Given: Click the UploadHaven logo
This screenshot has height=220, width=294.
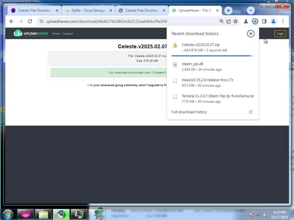Looking at the screenshot, I should [31, 33].
